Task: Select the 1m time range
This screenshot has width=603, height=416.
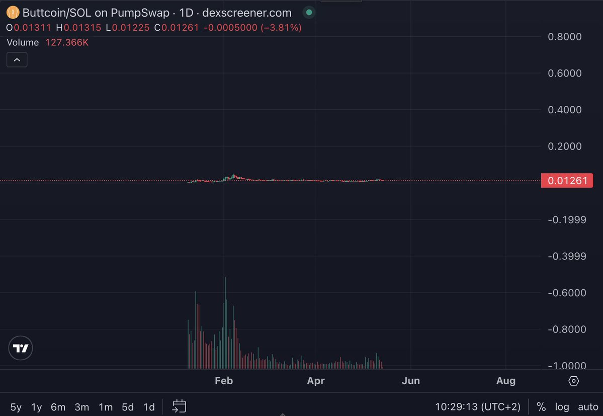Action: point(106,407)
